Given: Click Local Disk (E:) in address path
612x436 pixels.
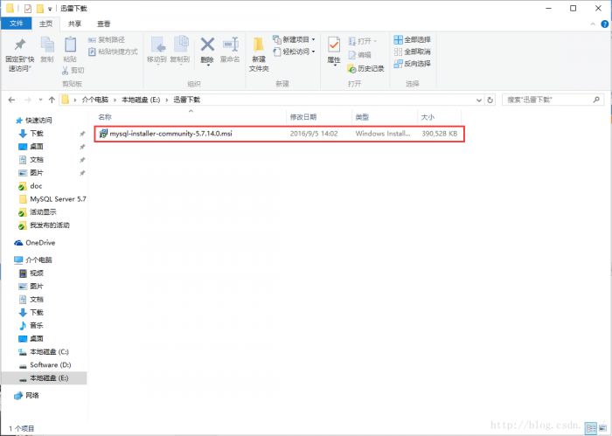Looking at the screenshot, I should [141, 100].
